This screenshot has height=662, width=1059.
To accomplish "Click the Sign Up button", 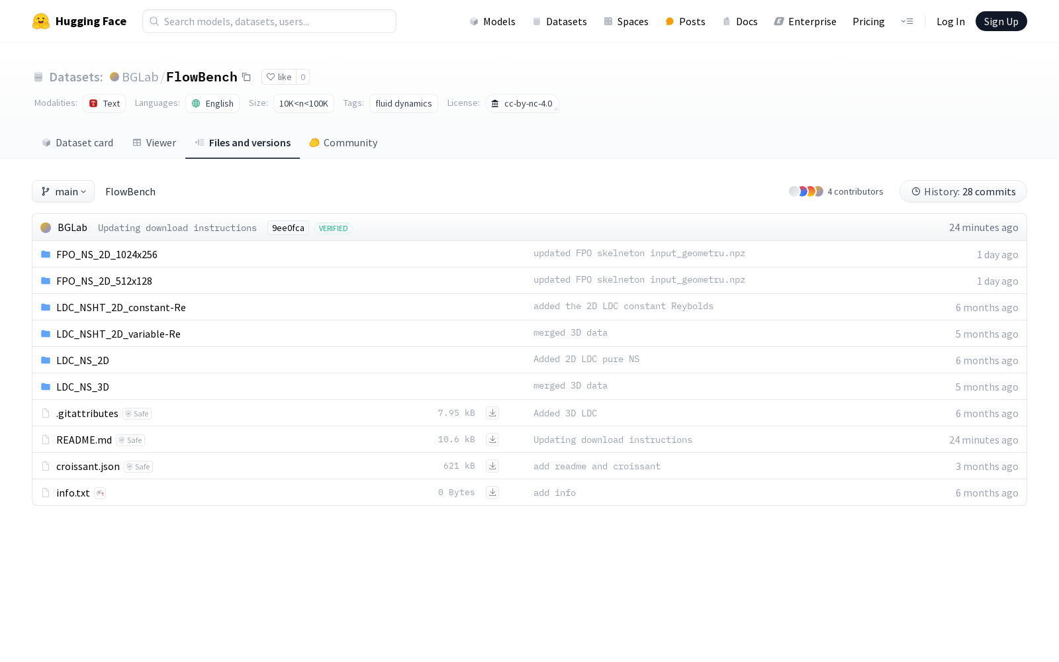I will pyautogui.click(x=1001, y=21).
